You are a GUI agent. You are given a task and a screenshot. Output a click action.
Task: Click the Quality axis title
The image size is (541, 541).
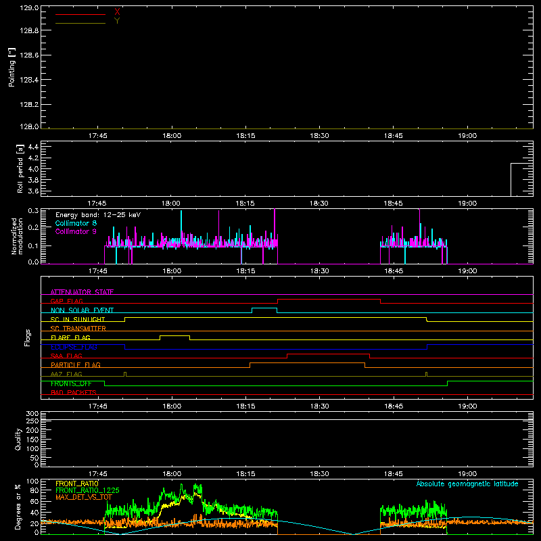(18, 439)
